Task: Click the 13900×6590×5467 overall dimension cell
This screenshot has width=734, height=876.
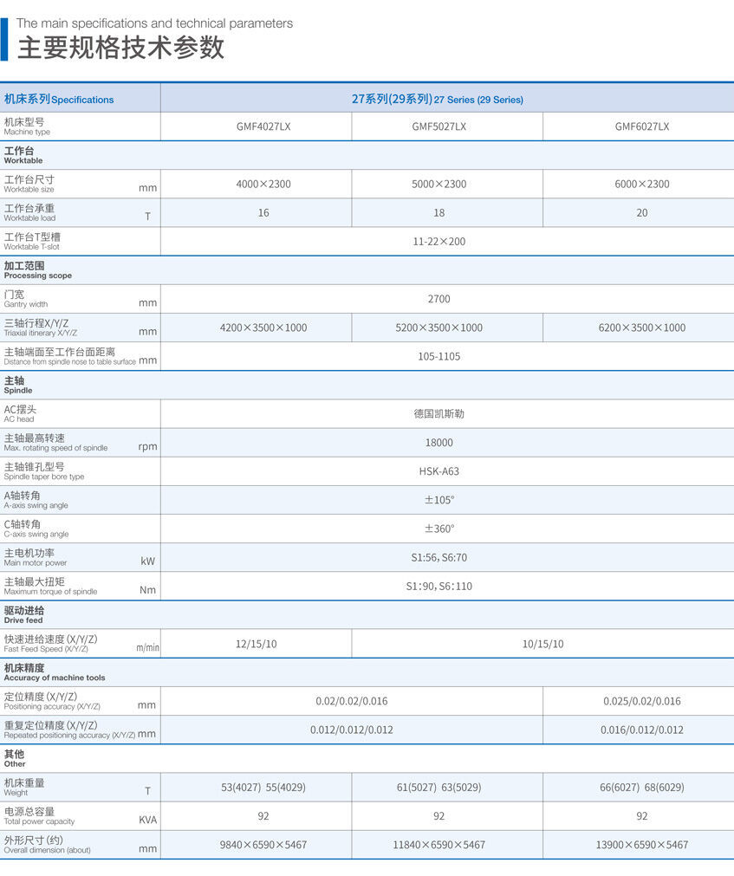Action: point(642,844)
